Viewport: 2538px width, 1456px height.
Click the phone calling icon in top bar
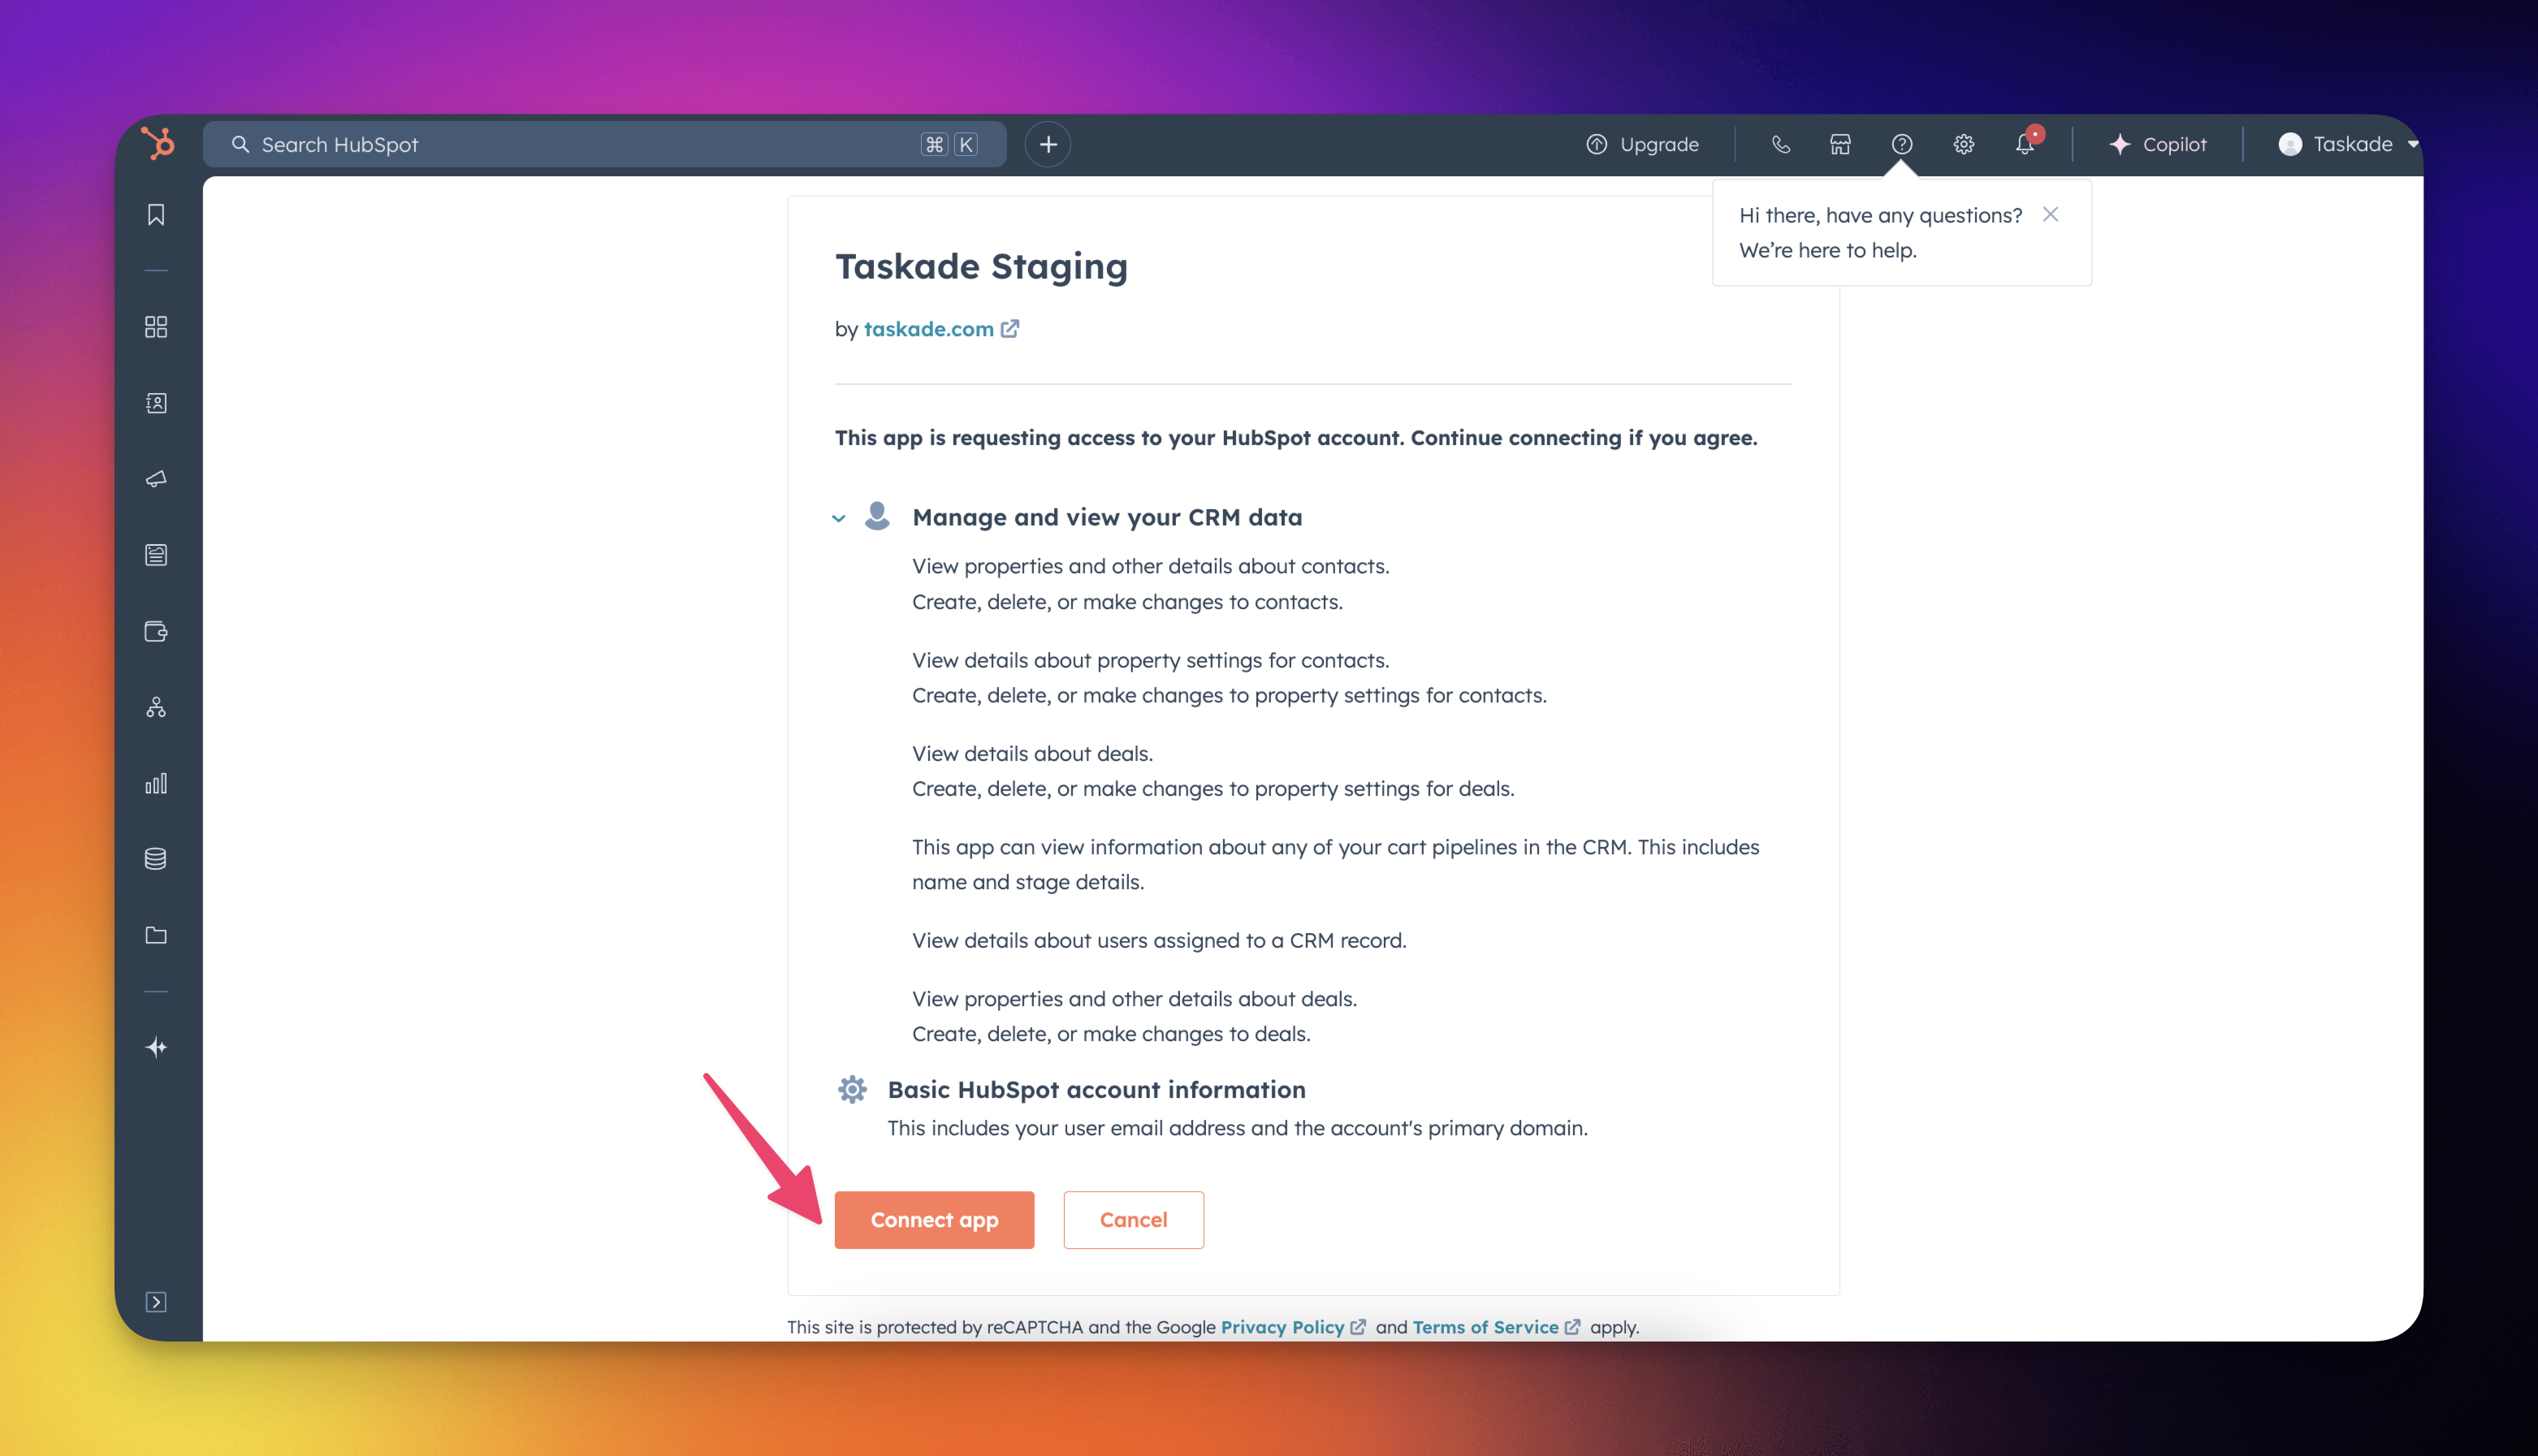1780,144
